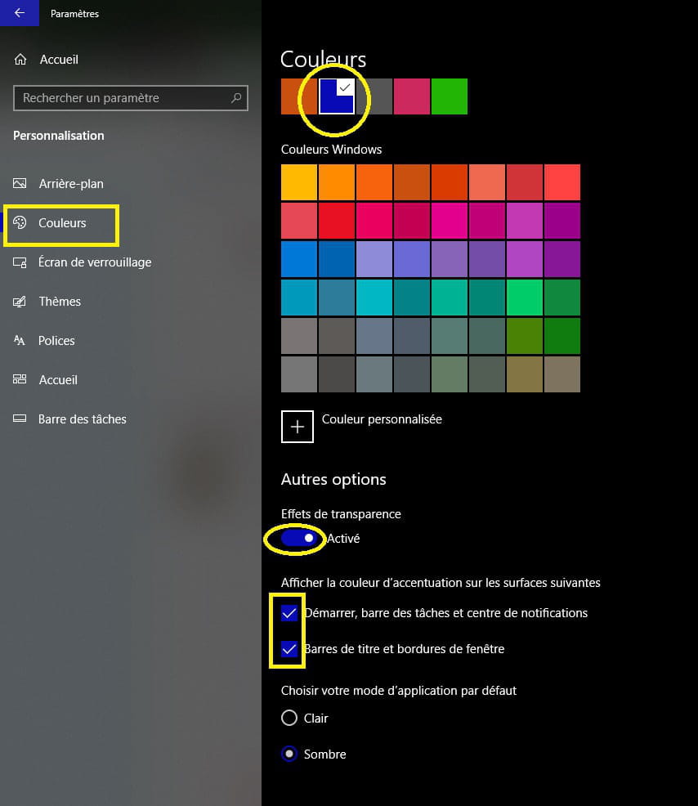Click the Activé label next to the toggle

coord(343,539)
